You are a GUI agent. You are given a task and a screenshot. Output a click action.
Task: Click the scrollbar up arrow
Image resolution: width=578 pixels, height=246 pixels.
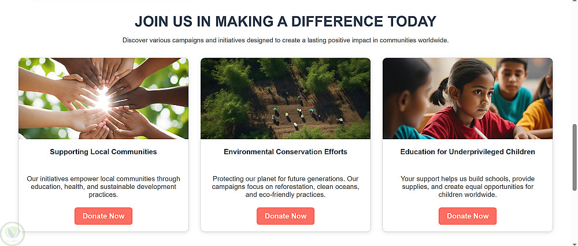[573, 4]
